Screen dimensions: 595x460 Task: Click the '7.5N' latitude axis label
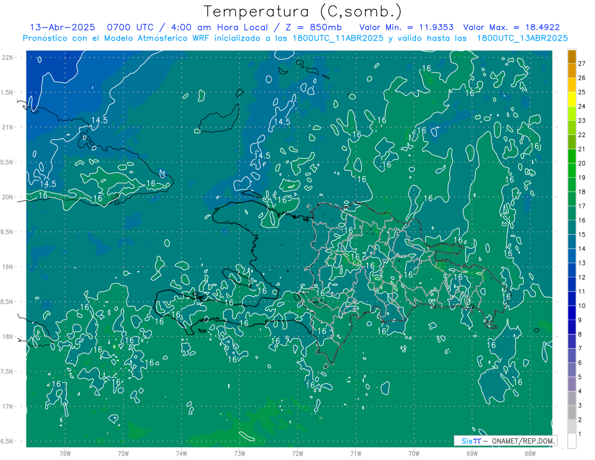(7, 372)
